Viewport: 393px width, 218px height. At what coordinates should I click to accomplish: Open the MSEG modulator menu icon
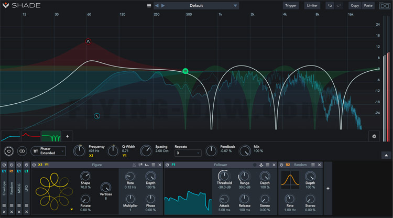[x=19, y=205]
